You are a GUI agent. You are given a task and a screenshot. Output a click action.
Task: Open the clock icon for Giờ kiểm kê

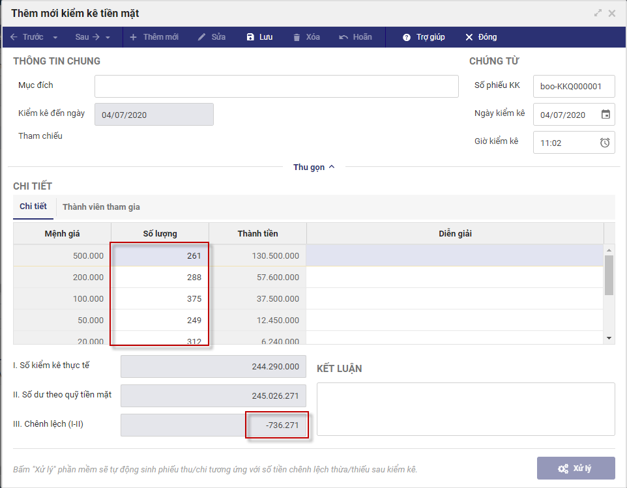click(605, 143)
